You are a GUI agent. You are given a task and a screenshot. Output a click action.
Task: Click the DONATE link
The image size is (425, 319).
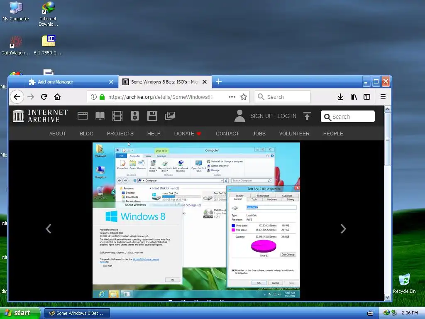188,134
